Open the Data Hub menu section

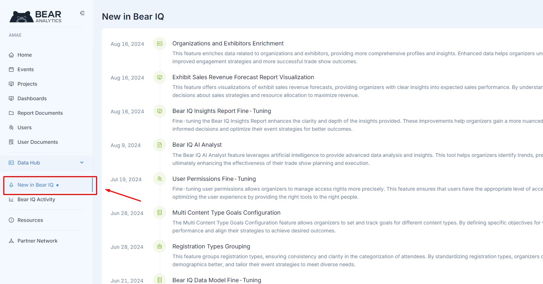(29, 163)
